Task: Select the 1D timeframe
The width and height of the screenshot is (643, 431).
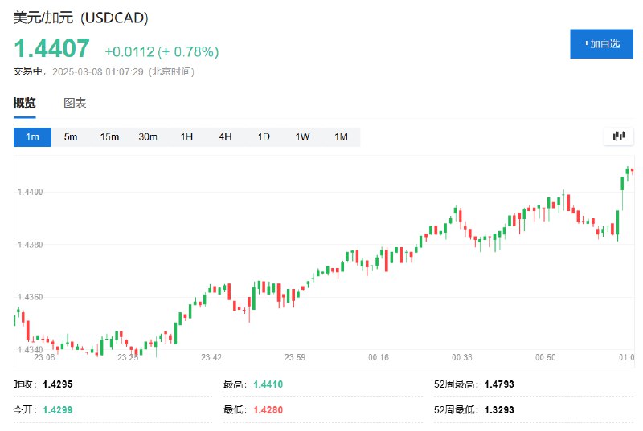Action: [264, 136]
